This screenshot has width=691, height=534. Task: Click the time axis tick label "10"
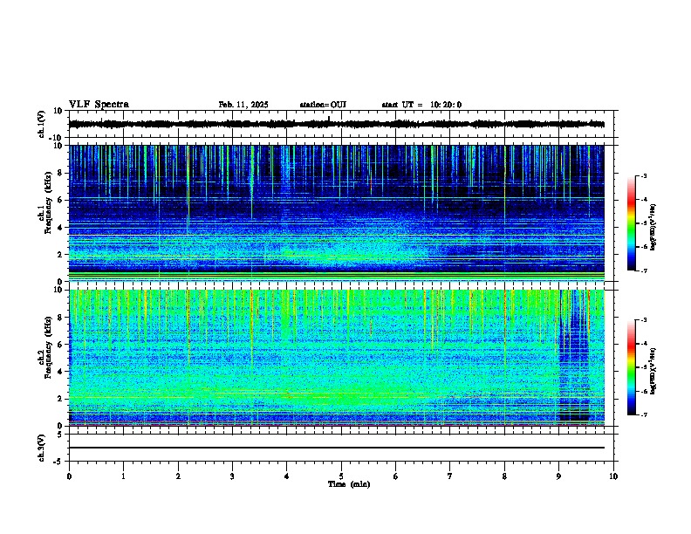[x=613, y=476]
